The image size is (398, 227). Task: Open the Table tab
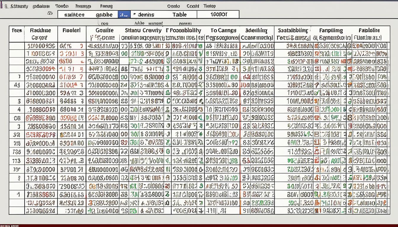(179, 14)
